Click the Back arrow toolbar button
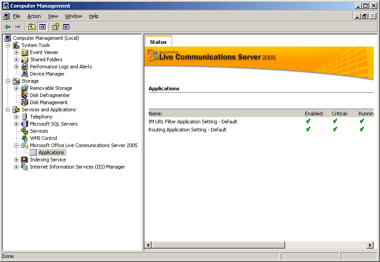This screenshot has height=262, width=380. tap(8, 27)
